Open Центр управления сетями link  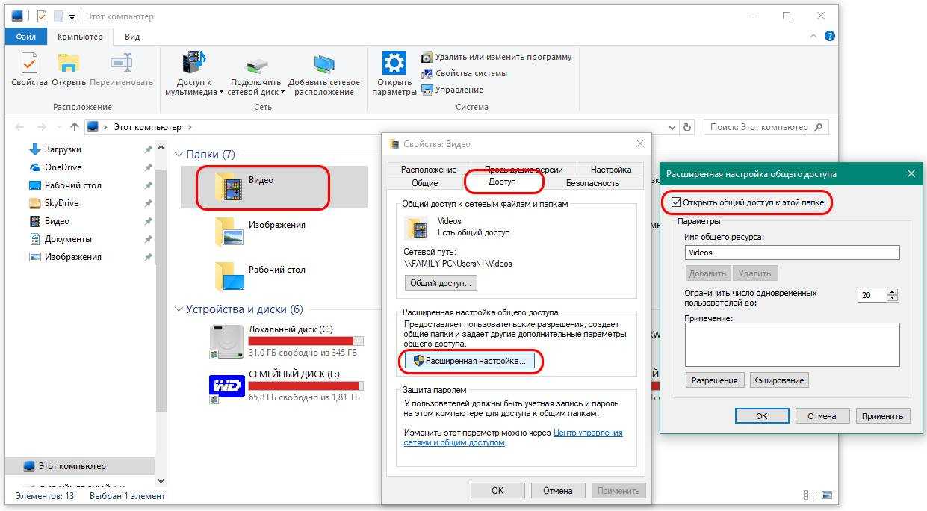(587, 433)
